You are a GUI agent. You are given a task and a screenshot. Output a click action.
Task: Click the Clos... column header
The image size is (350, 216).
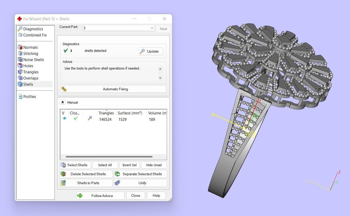coord(75,113)
